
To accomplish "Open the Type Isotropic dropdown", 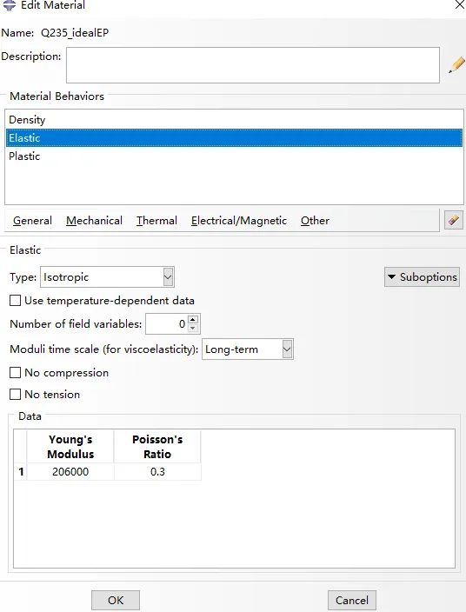I will tap(107, 277).
